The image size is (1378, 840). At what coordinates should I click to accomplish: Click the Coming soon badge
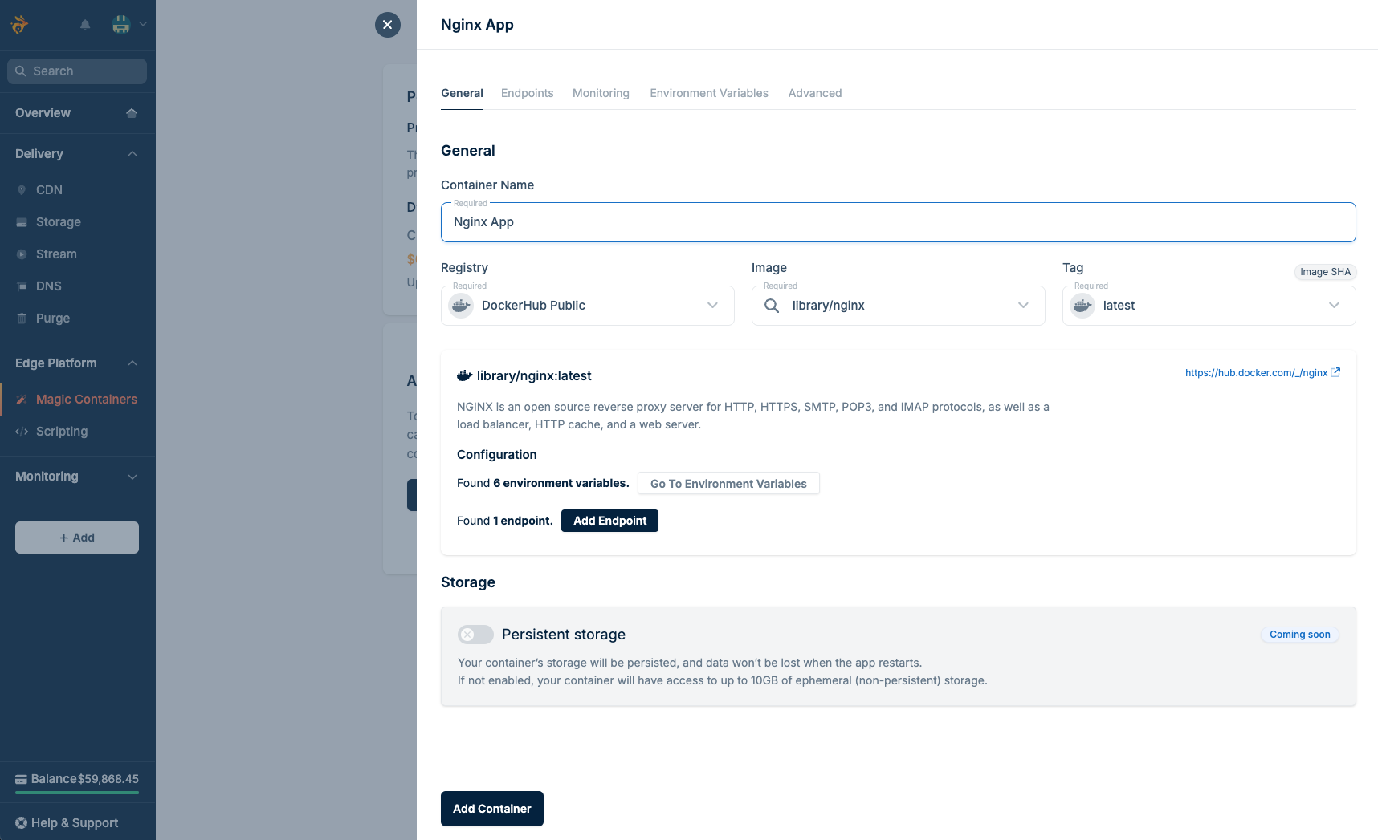1299,635
